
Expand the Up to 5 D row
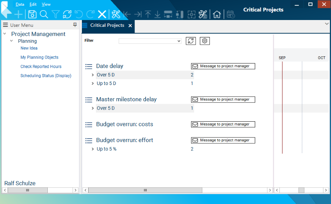[93, 83]
